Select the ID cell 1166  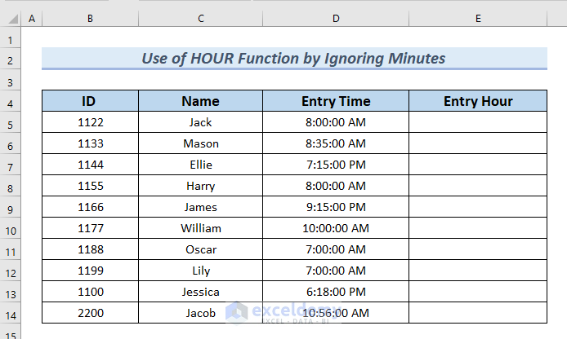point(90,208)
